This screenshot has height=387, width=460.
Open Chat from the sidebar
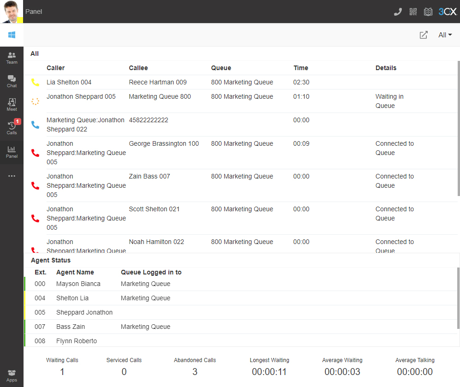(x=12, y=82)
